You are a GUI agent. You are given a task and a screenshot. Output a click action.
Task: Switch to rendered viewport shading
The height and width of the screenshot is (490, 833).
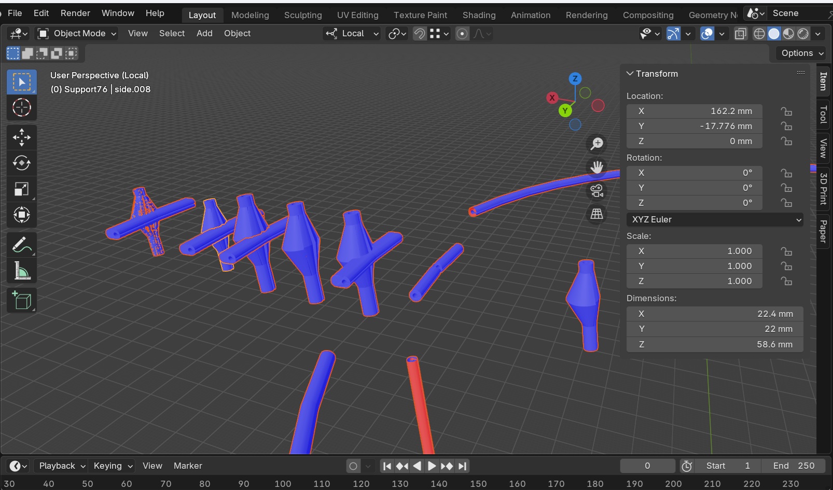click(x=803, y=34)
